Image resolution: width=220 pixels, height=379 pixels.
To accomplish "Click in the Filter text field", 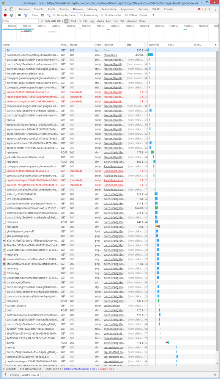I will coord(20,21).
